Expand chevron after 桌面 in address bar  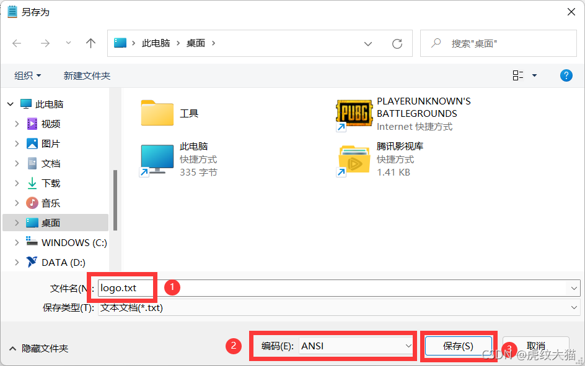213,43
